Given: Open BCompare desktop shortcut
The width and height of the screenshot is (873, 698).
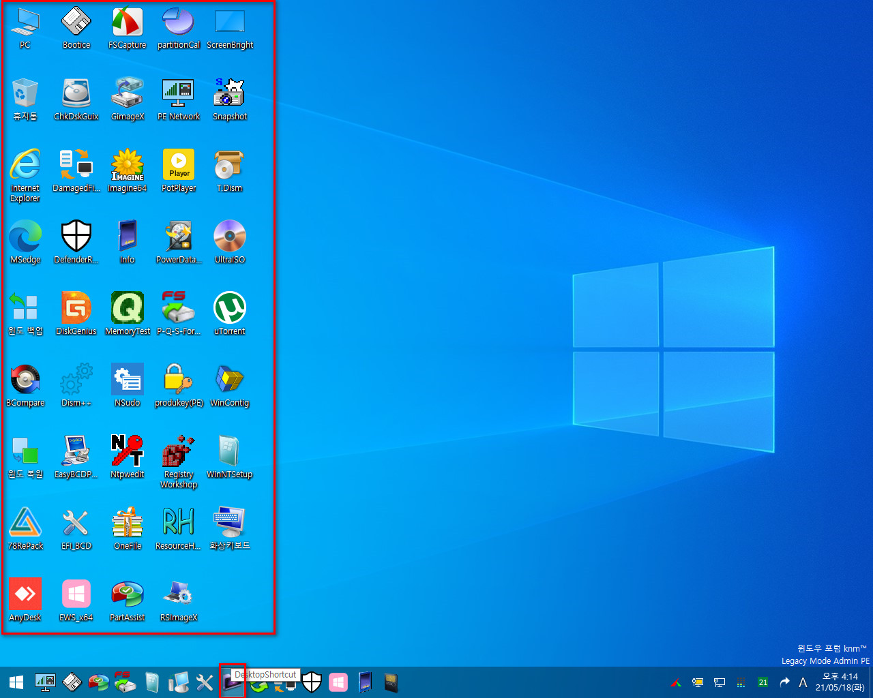Looking at the screenshot, I should coord(25,386).
